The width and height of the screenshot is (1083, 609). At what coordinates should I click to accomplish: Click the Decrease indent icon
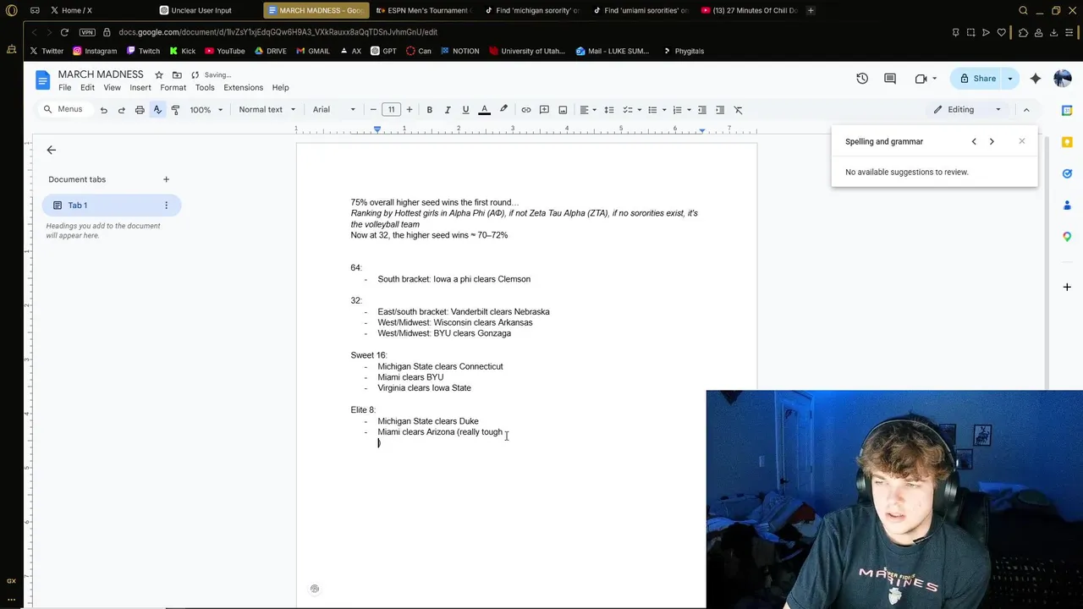pos(701,110)
